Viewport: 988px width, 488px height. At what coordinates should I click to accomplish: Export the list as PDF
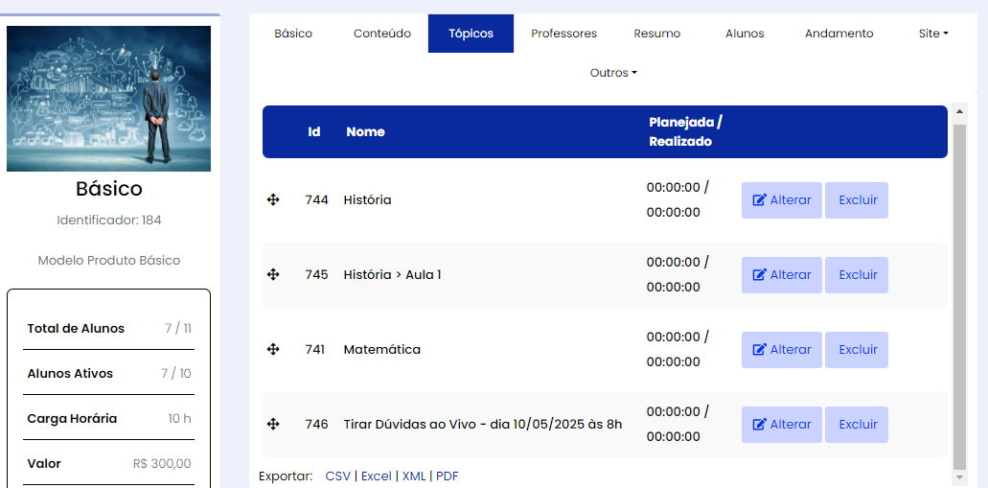coord(447,476)
